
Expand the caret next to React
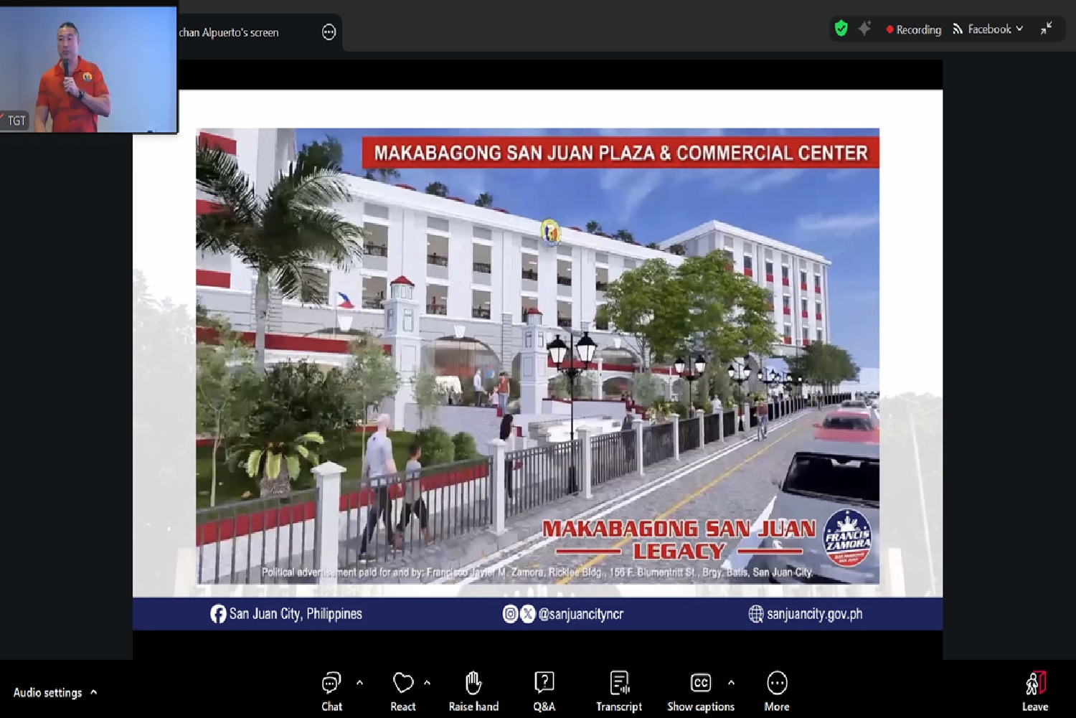428,683
